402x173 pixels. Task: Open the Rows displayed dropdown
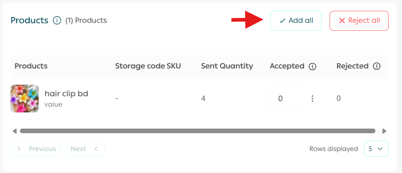point(376,149)
